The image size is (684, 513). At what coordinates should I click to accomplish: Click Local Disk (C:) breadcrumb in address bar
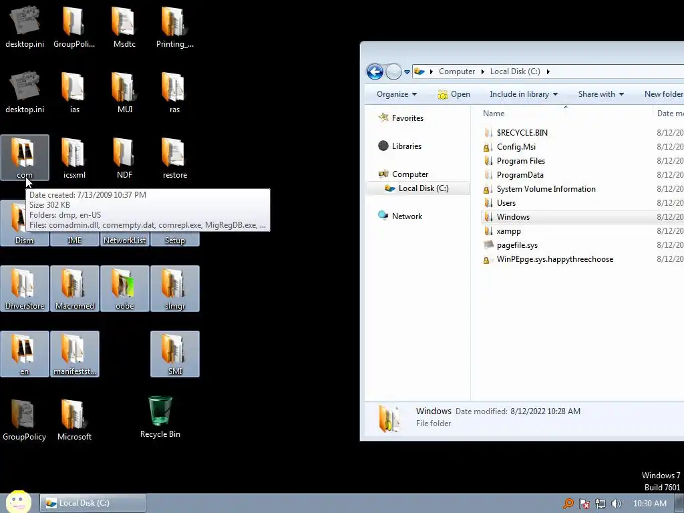[x=515, y=71]
